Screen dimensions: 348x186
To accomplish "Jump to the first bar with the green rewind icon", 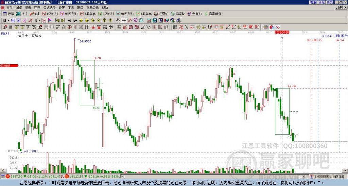I will point(57,21).
